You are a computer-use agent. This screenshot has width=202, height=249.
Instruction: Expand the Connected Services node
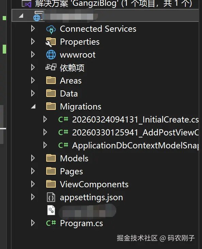click(33, 29)
